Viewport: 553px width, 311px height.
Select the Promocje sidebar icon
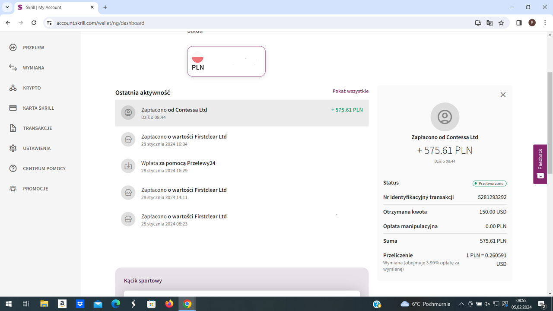tap(13, 189)
